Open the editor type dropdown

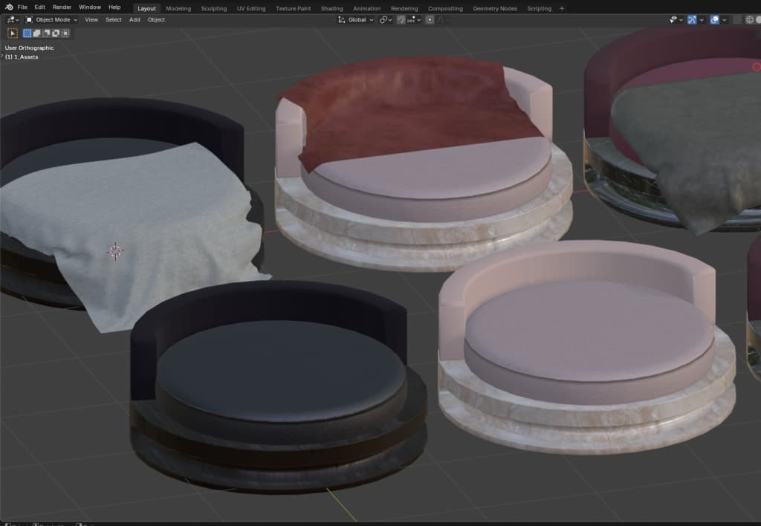pos(13,20)
